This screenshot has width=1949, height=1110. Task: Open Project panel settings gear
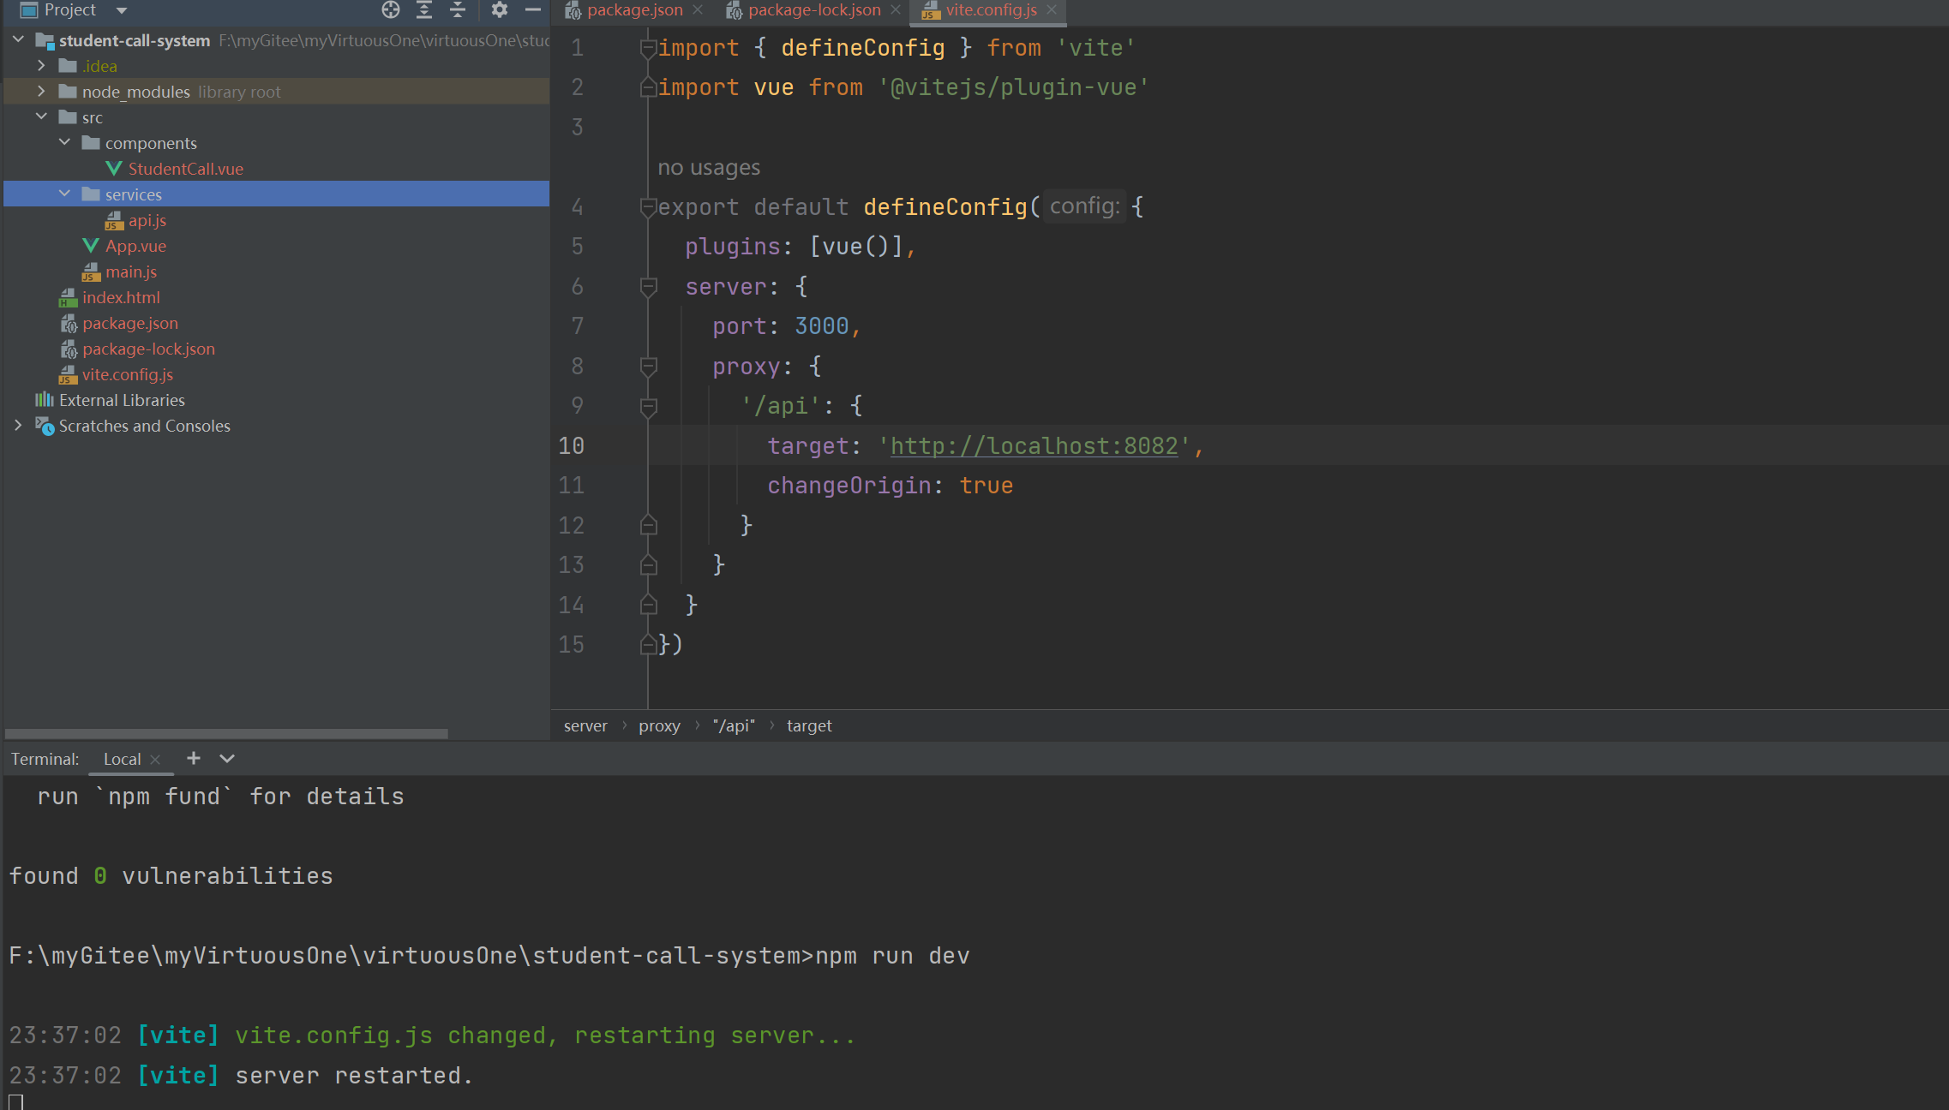coord(500,9)
